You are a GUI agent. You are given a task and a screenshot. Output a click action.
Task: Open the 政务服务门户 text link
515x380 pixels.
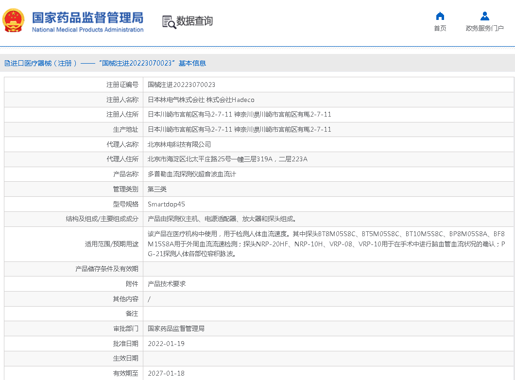coord(484,28)
